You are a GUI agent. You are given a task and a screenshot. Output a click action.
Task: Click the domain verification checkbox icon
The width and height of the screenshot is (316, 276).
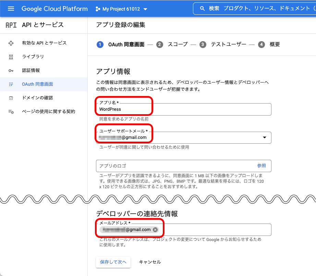pos(11,98)
